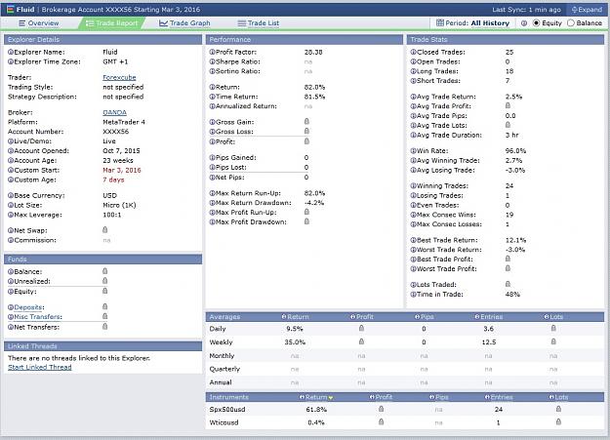Click lock icon next to Equity
This screenshot has width=610, height=440.
(x=105, y=291)
